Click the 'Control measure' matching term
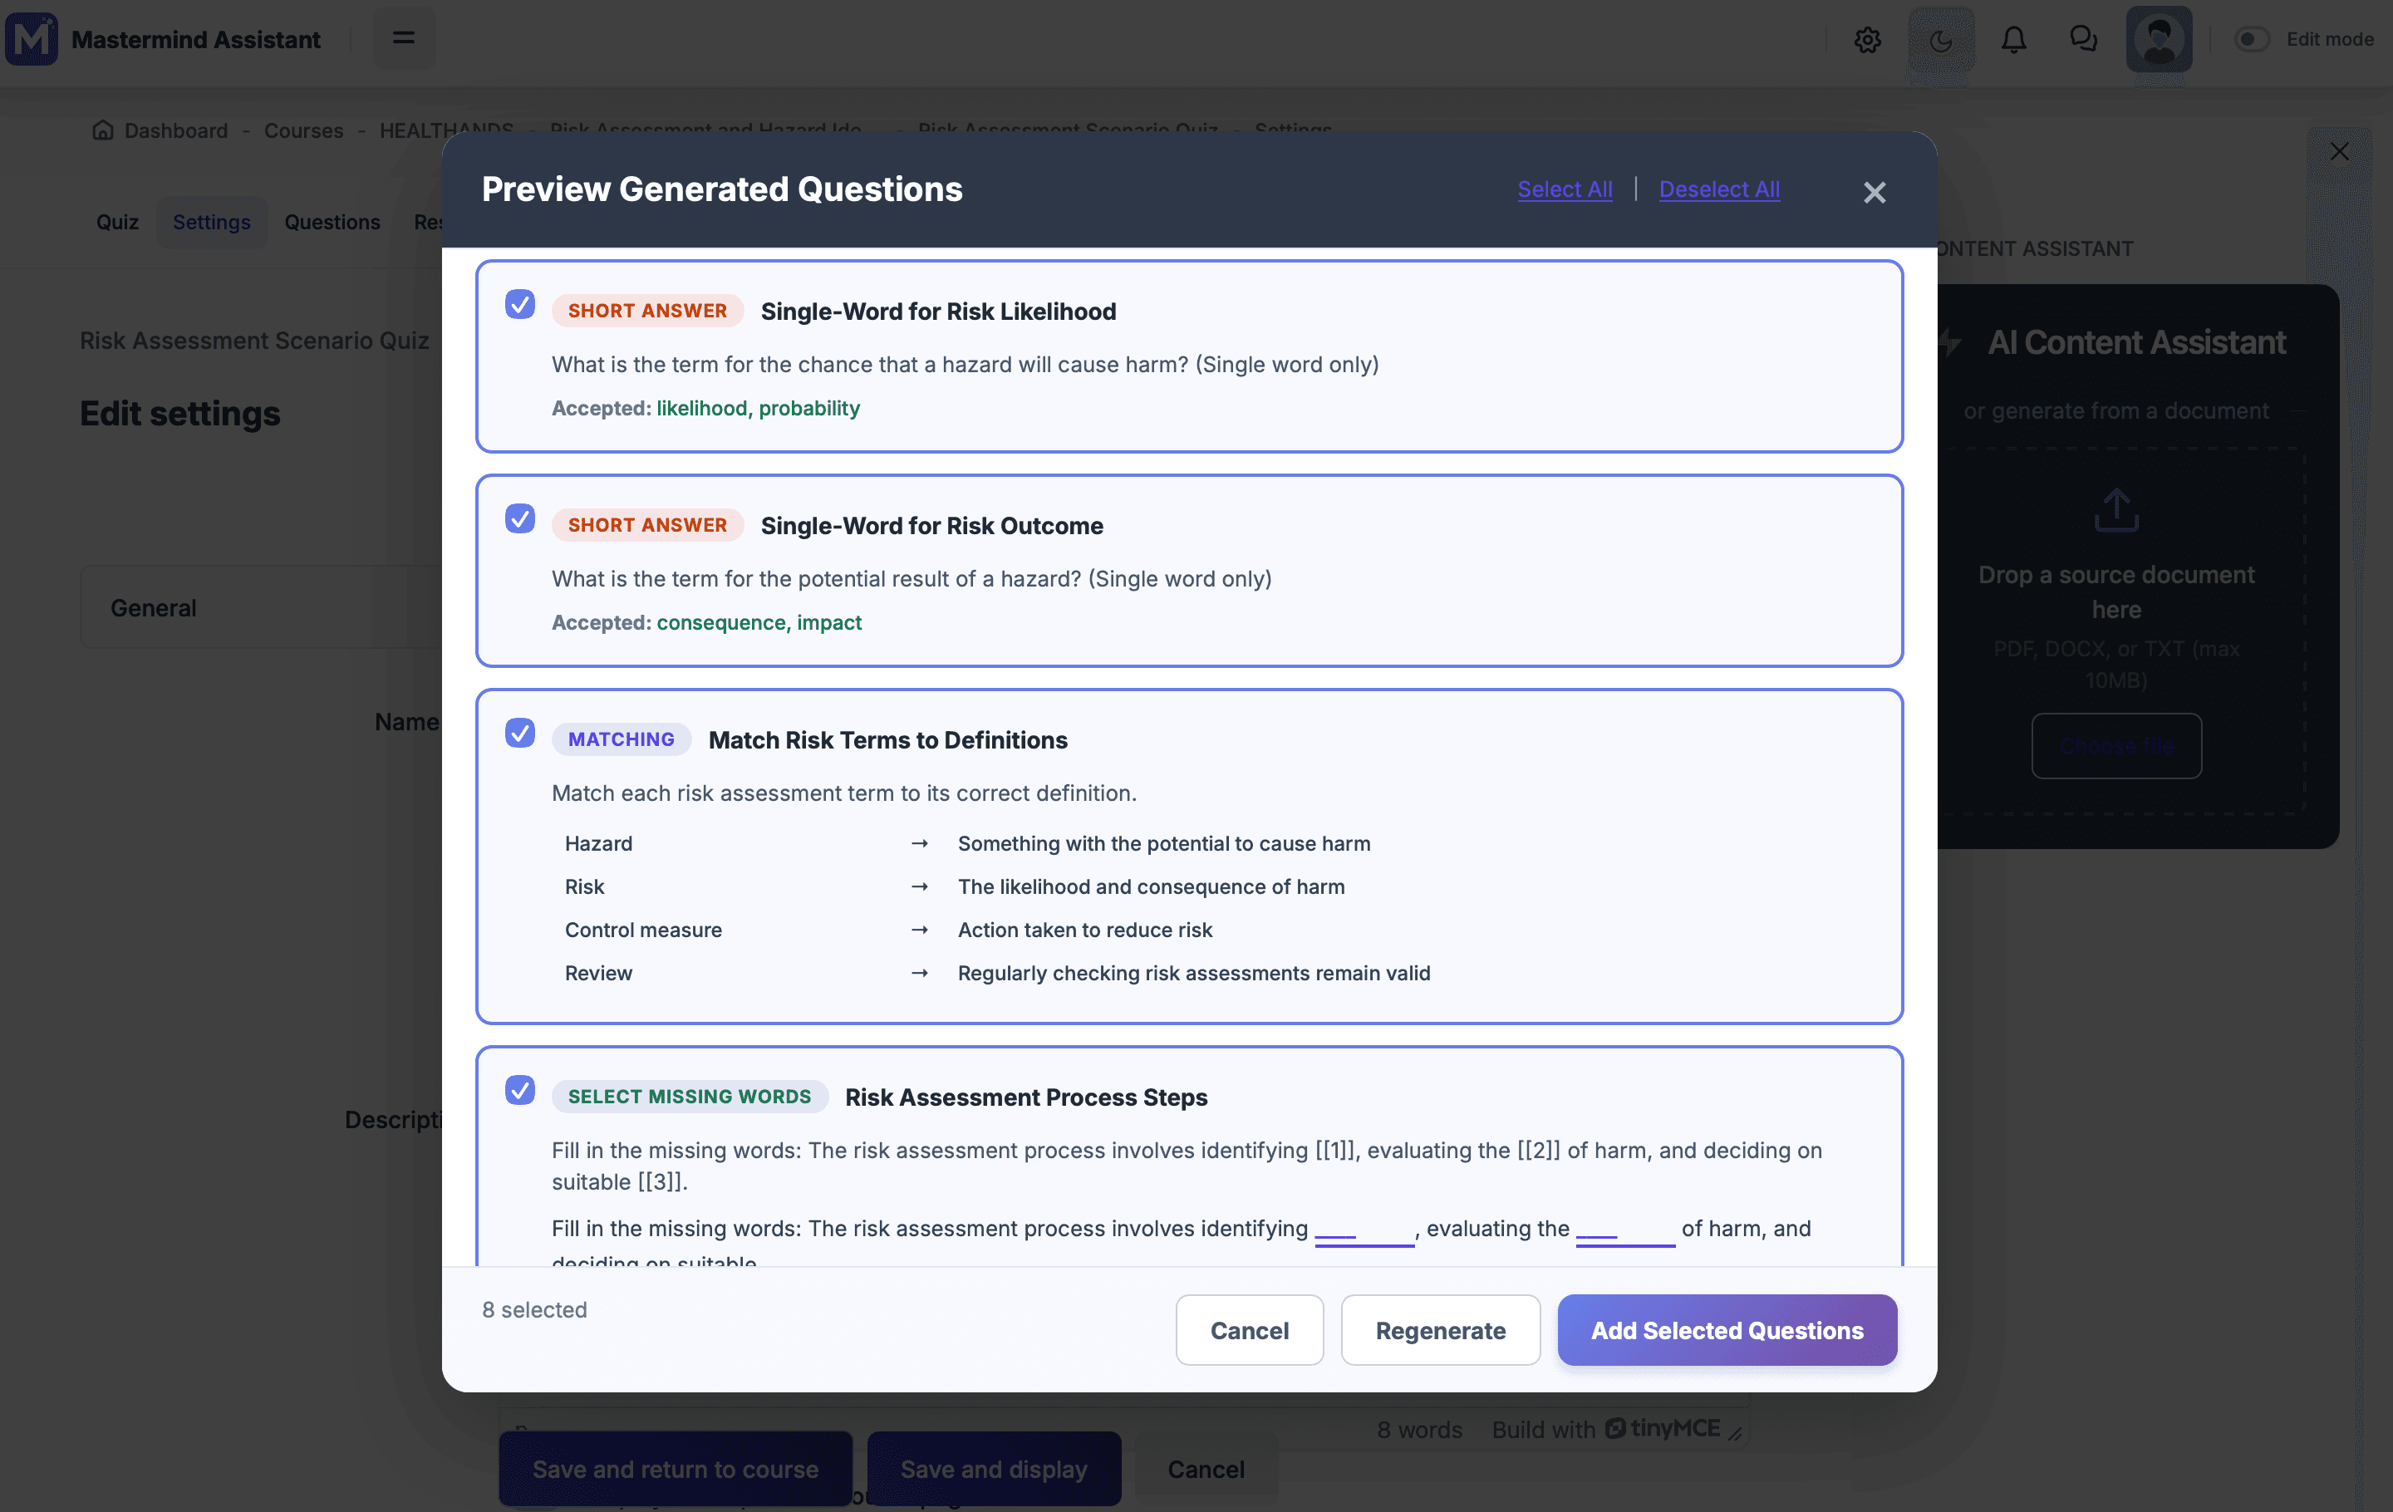 coord(643,930)
